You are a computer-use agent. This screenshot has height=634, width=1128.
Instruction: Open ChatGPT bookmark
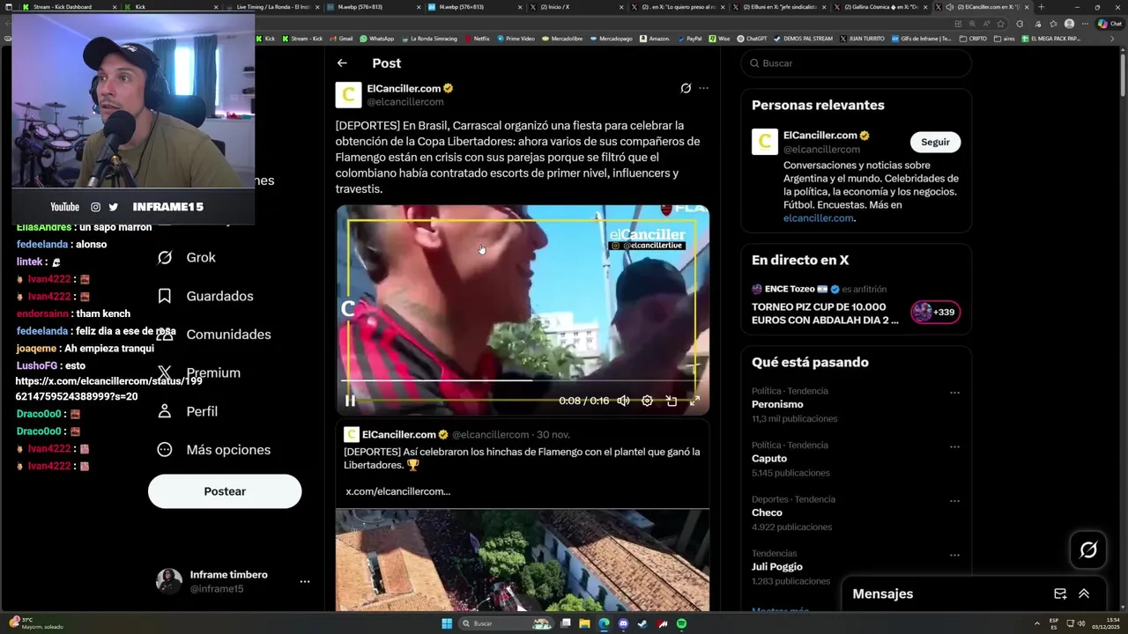(752, 39)
